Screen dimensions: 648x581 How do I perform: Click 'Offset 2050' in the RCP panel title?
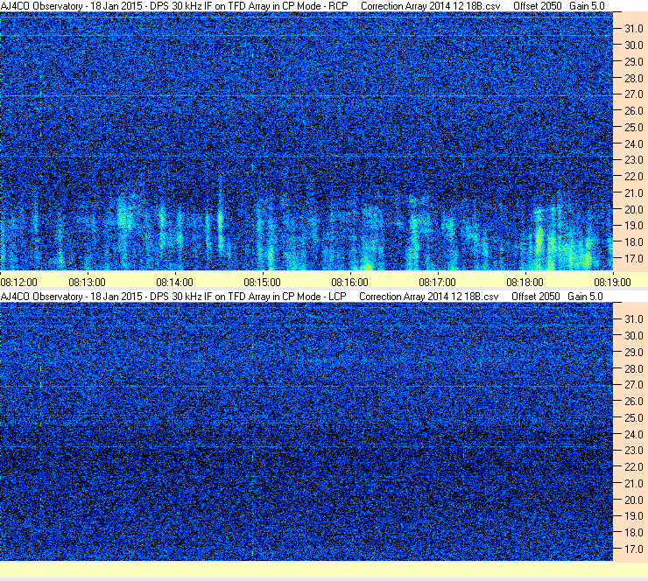pyautogui.click(x=538, y=6)
